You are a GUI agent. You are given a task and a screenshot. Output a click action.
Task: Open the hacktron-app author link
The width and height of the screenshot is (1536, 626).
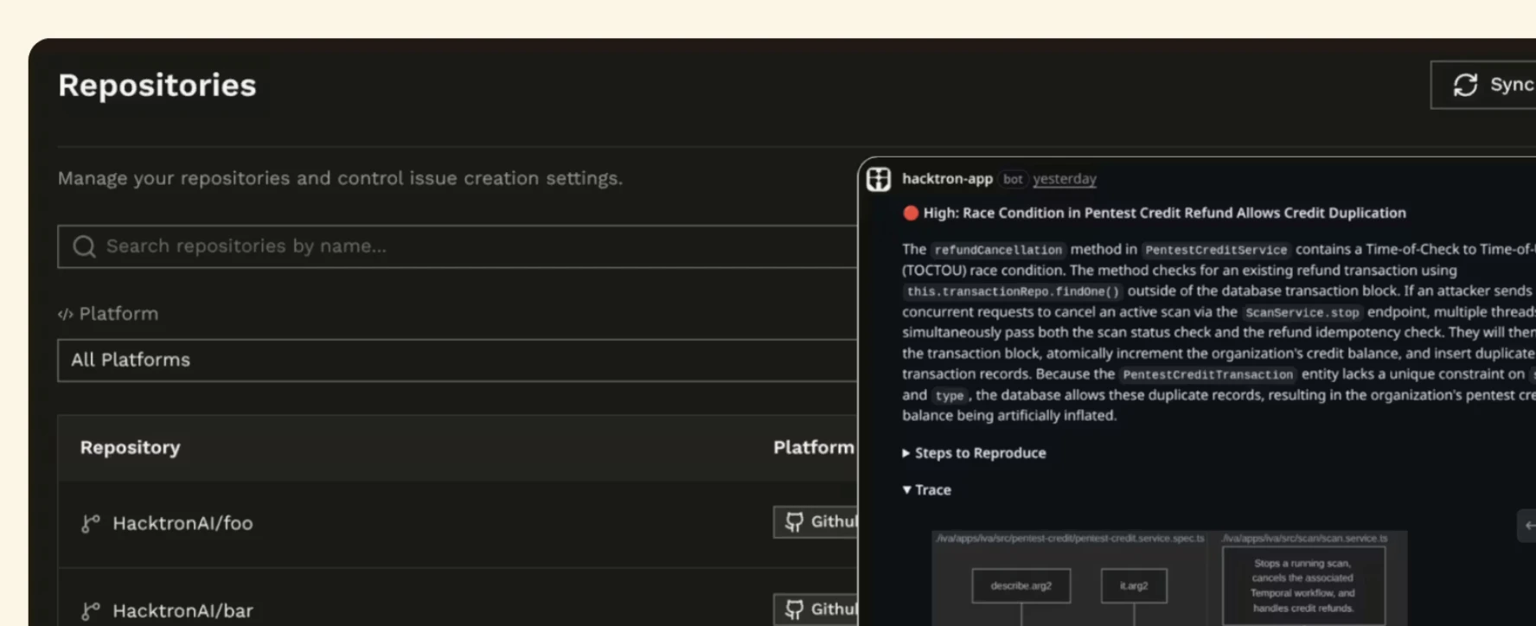947,179
